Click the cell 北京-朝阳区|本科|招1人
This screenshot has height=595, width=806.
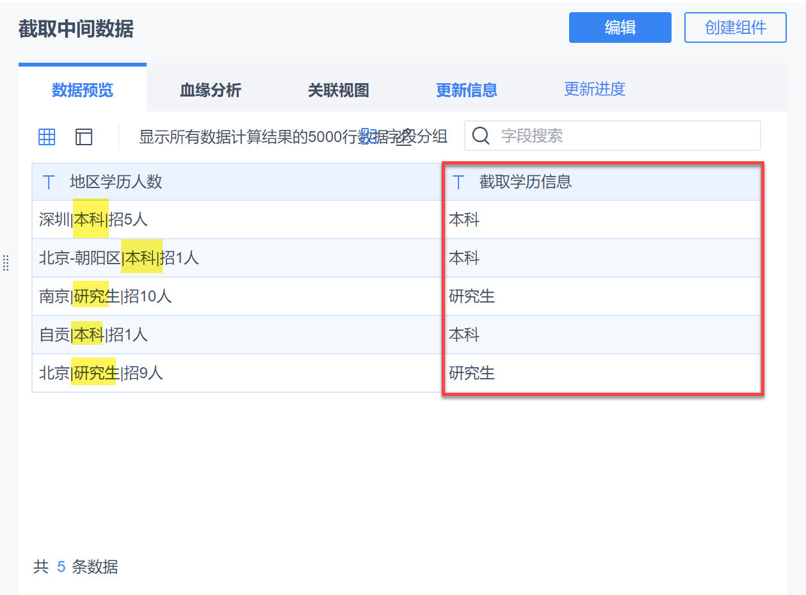point(119,258)
